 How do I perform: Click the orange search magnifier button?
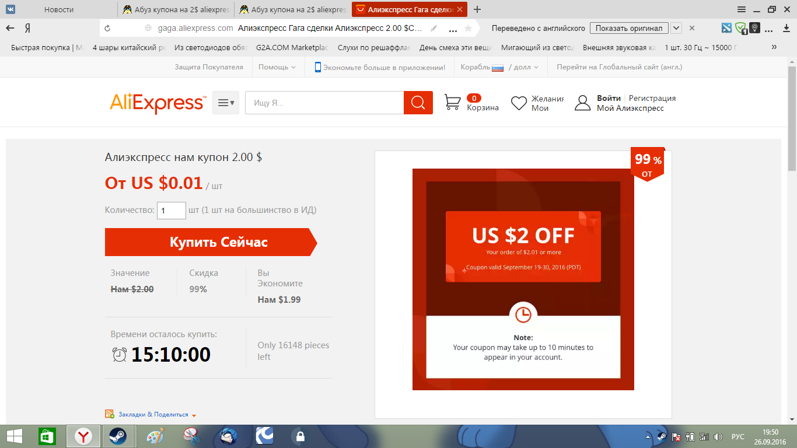pos(418,103)
